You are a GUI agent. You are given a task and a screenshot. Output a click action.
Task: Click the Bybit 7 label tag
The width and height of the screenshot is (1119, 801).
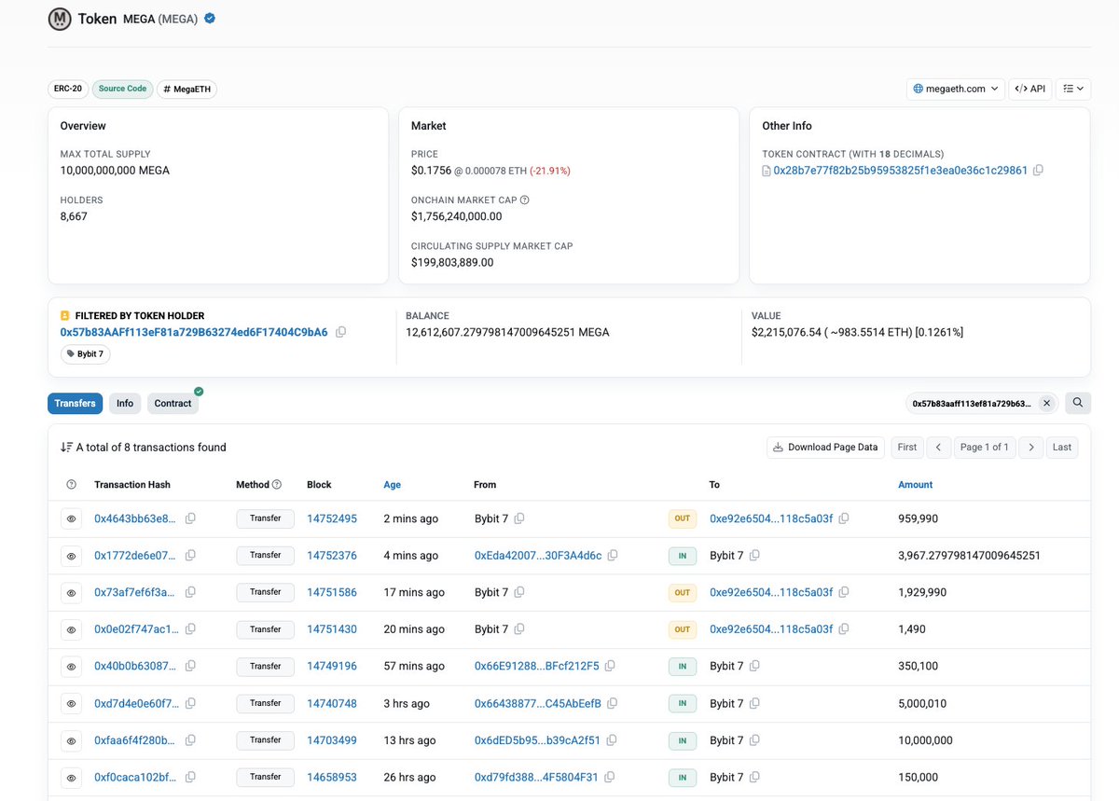tap(84, 354)
